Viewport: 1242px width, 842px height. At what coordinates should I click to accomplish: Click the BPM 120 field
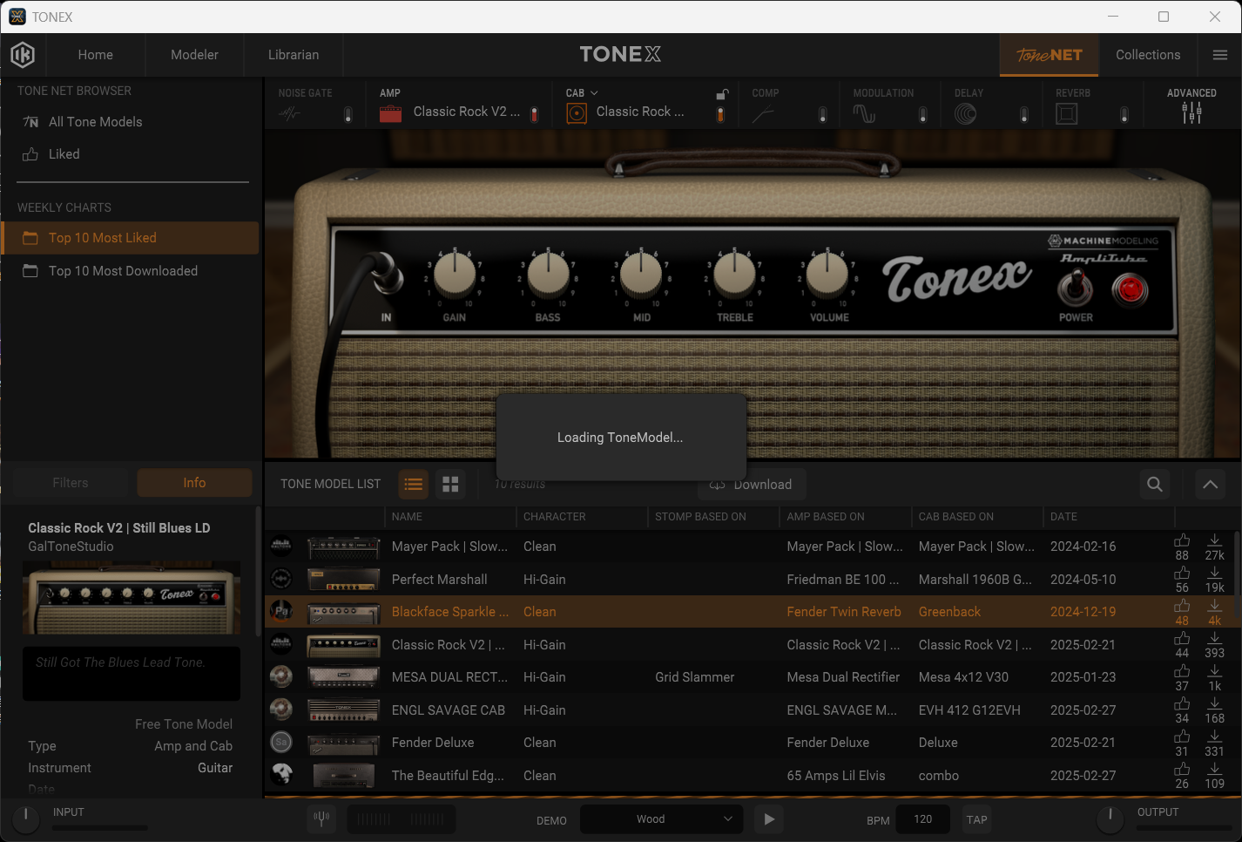[x=923, y=819]
